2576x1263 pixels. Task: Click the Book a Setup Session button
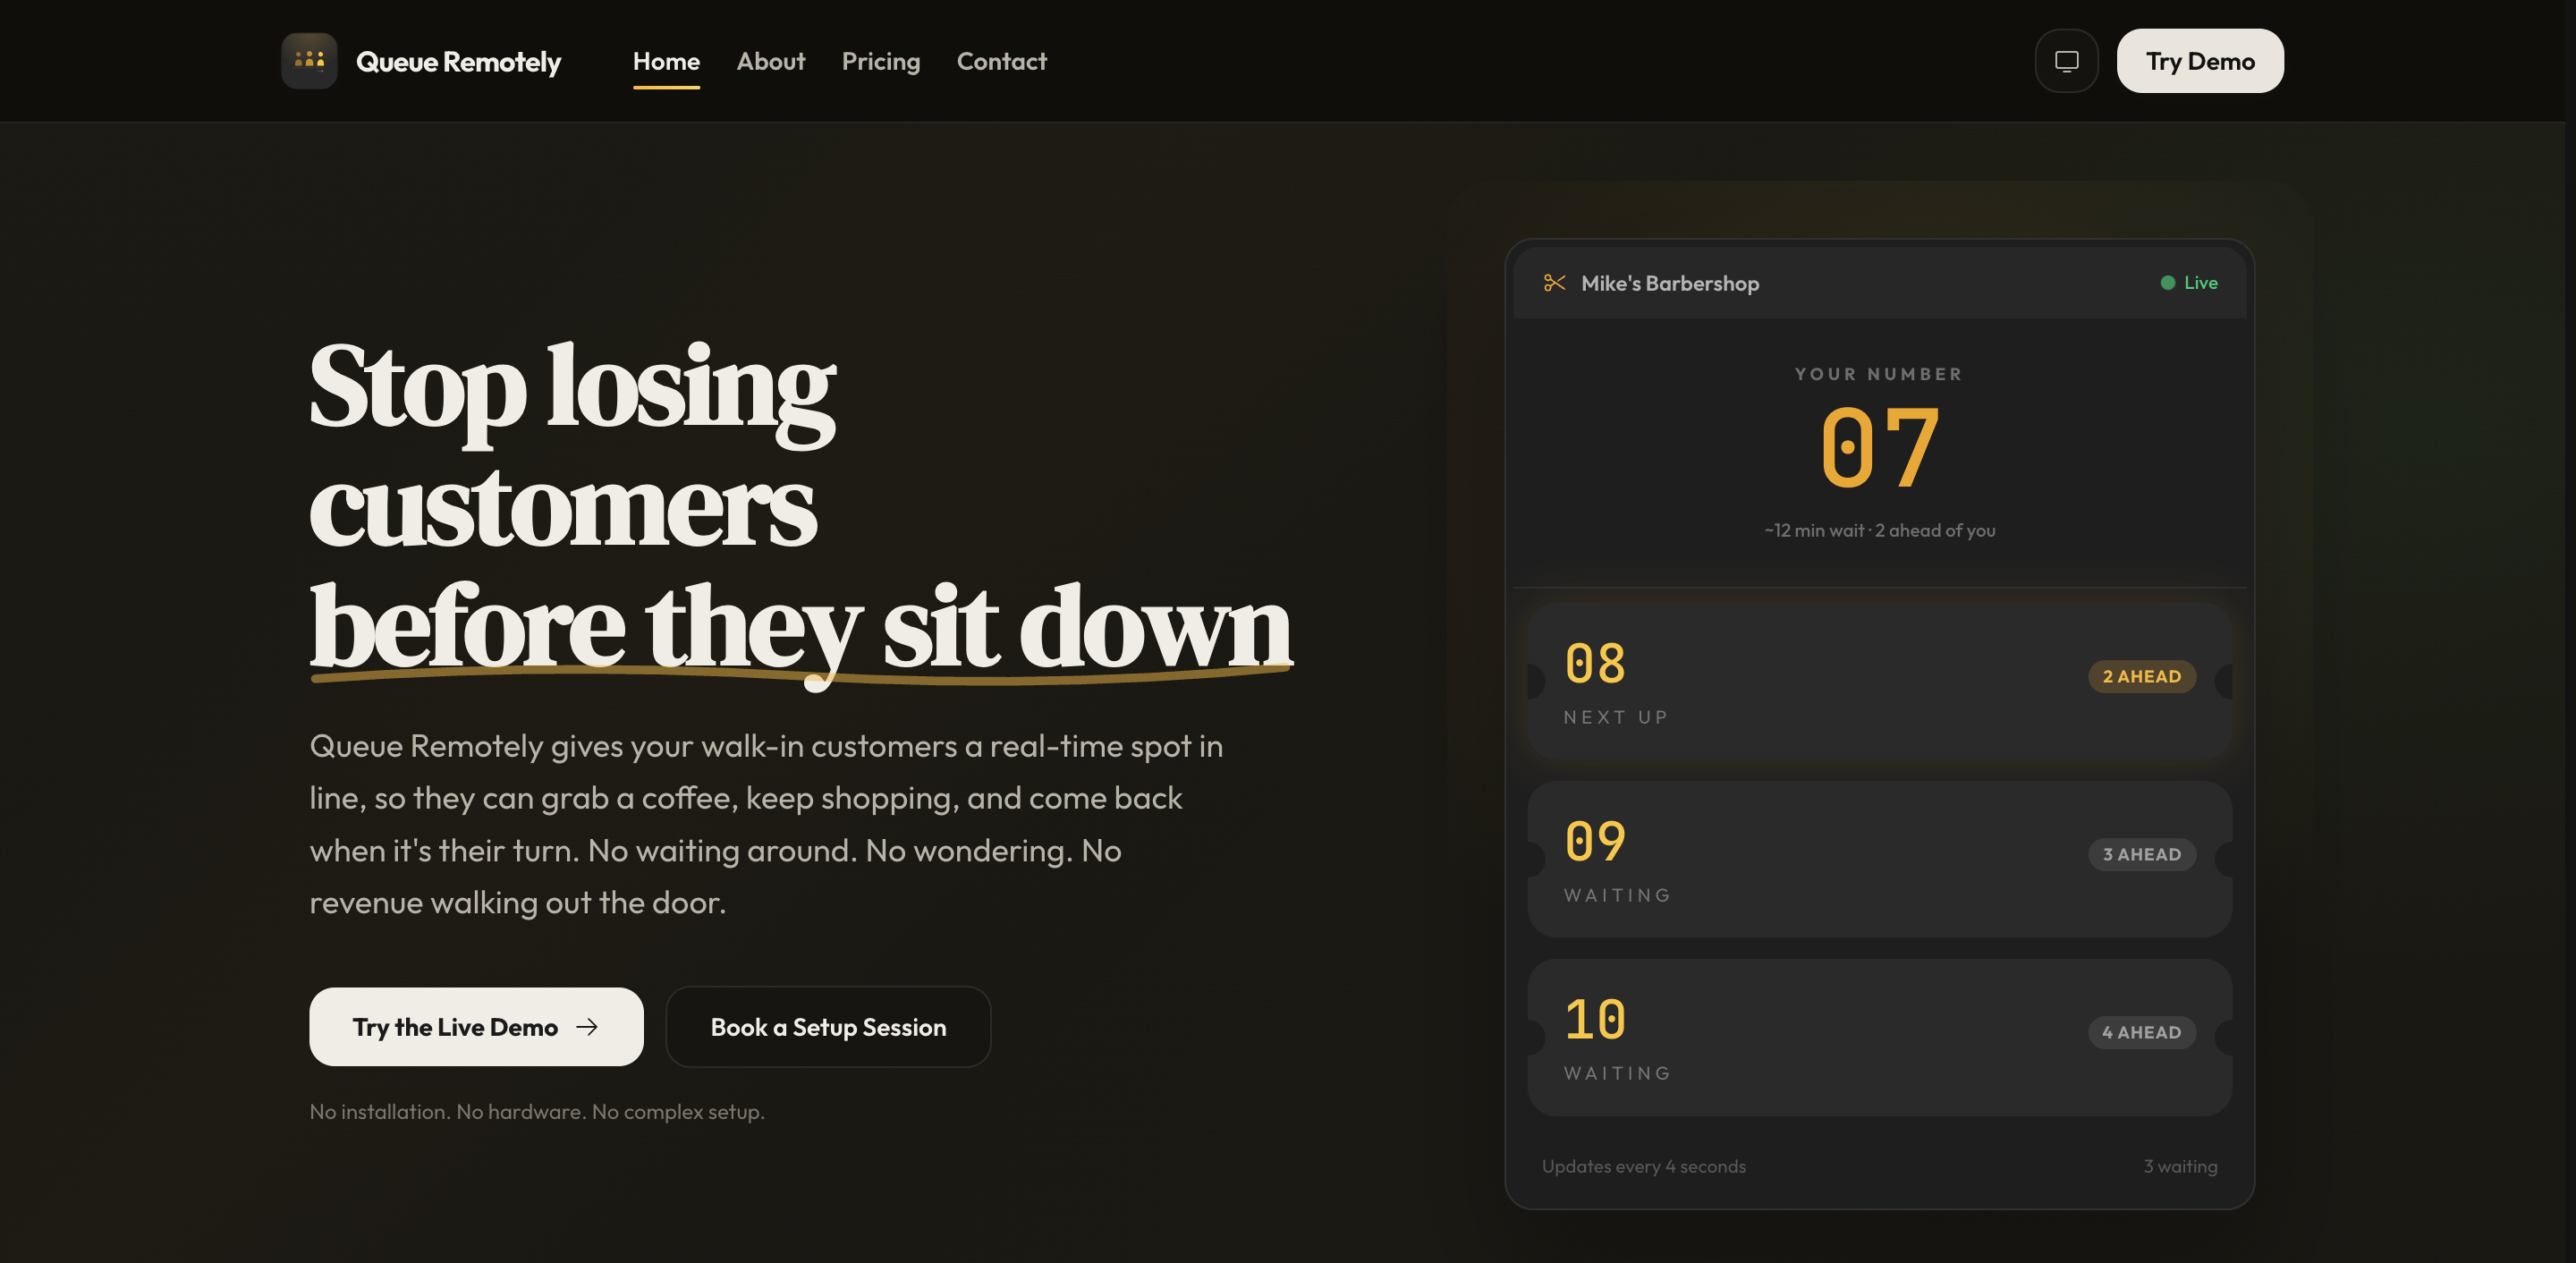828,1027
